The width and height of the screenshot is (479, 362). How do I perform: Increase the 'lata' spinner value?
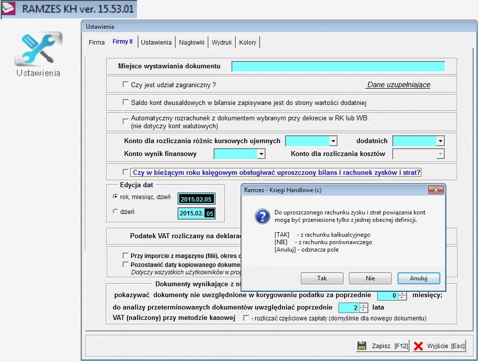(x=363, y=306)
